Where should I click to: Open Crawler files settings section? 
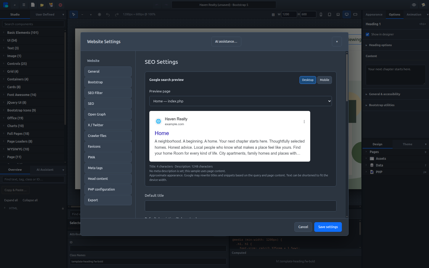(108, 136)
